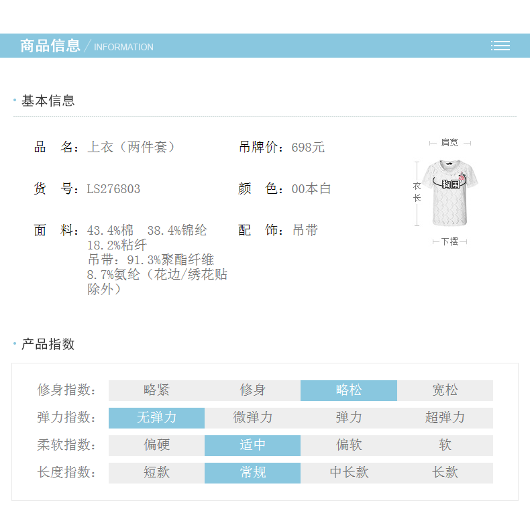Select 长款 length option
The width and height of the screenshot is (530, 511).
(445, 473)
